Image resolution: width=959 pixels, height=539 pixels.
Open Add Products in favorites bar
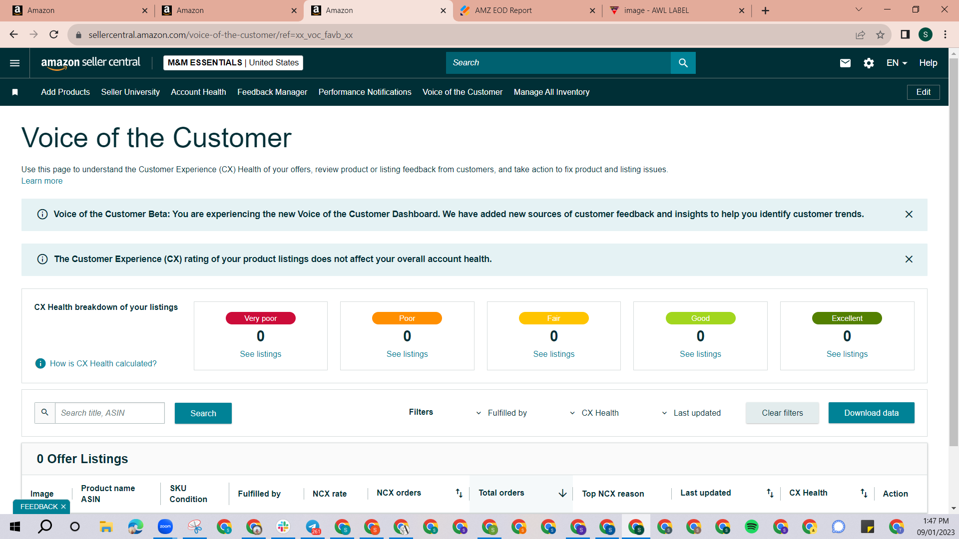click(x=65, y=92)
